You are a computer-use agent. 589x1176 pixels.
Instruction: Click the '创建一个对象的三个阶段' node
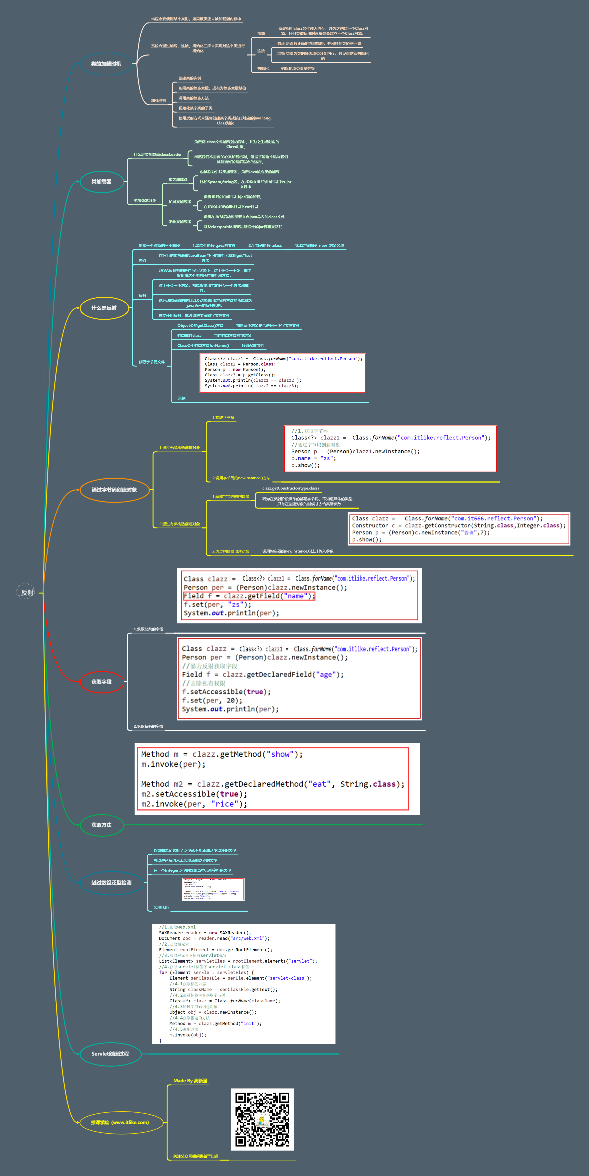tap(159, 246)
